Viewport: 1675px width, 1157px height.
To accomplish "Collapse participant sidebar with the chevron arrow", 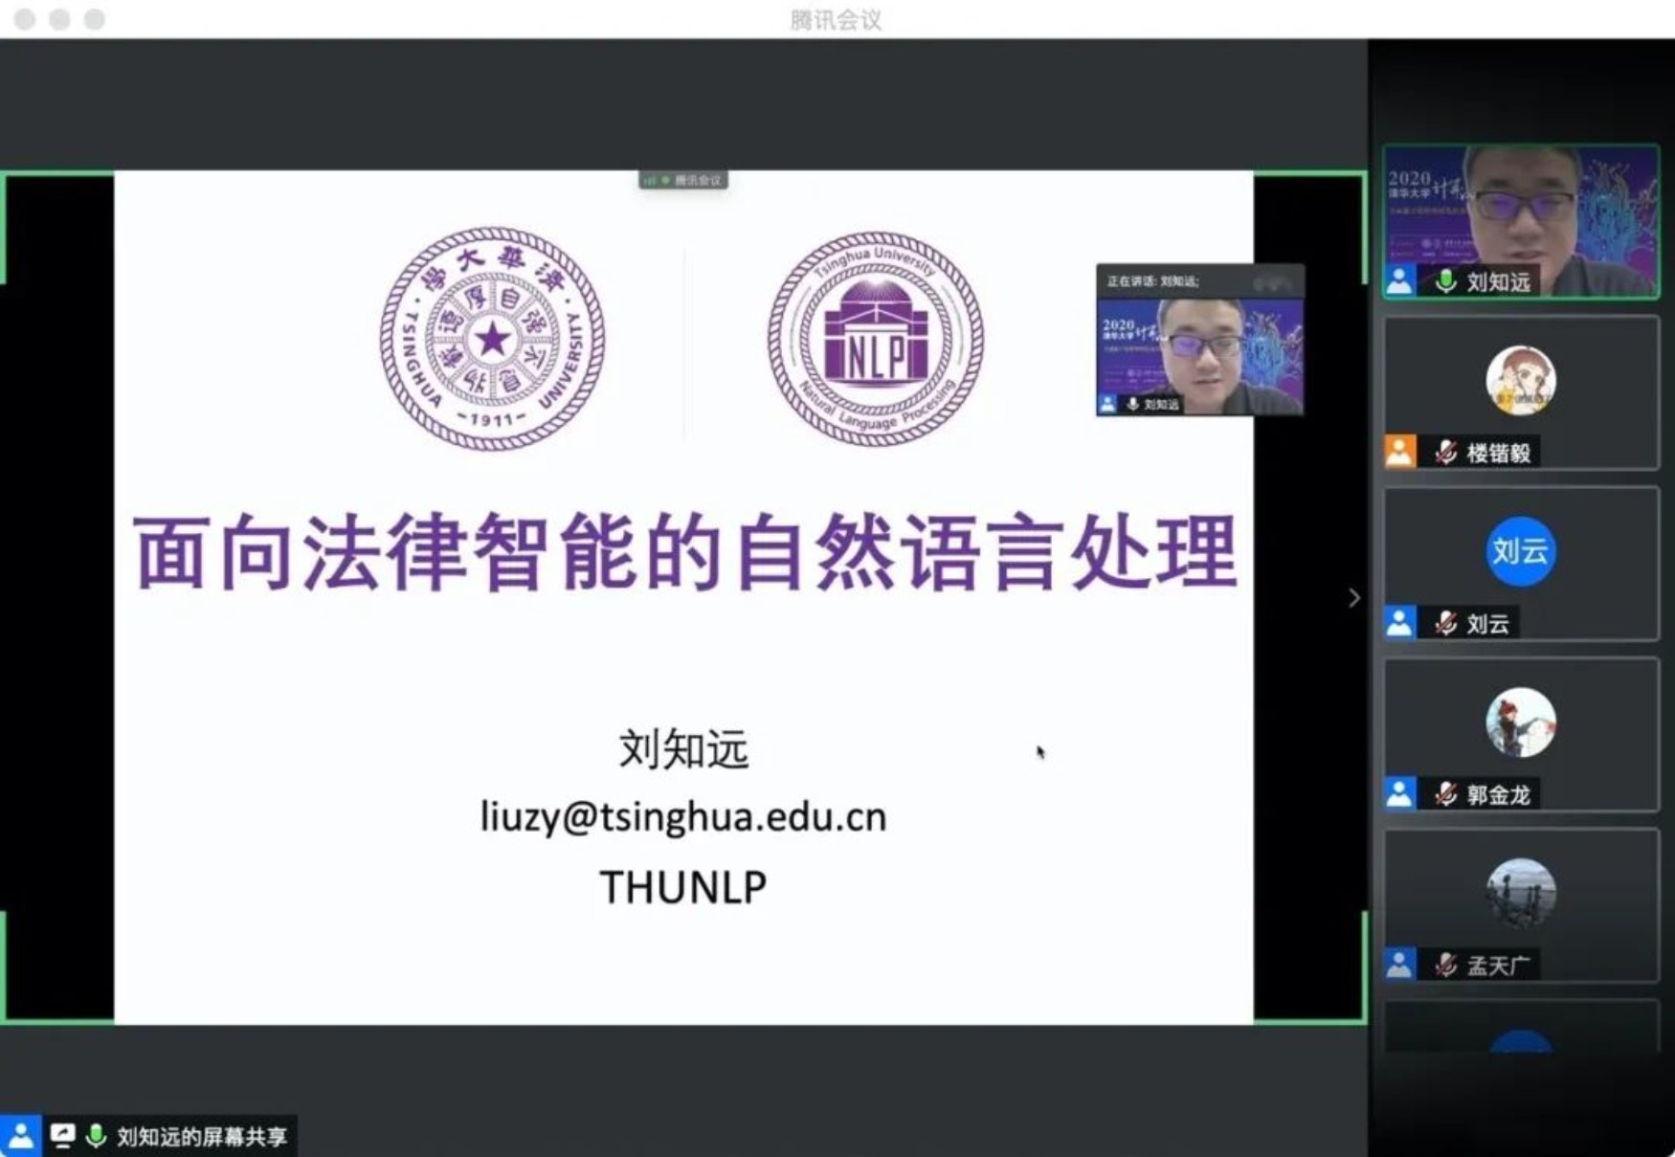I will [x=1353, y=598].
